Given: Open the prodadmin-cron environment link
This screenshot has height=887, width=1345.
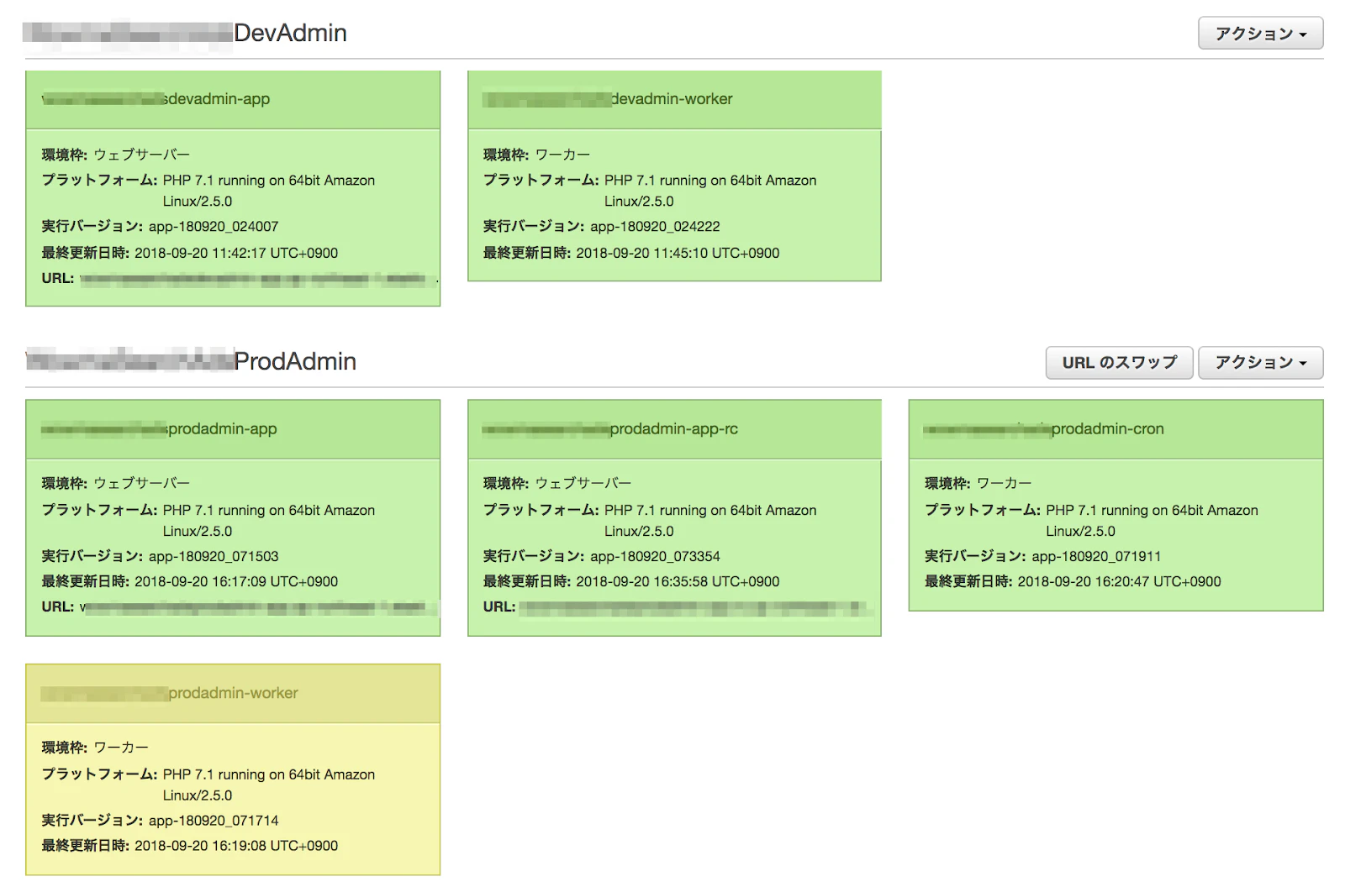Looking at the screenshot, I should tap(1044, 428).
